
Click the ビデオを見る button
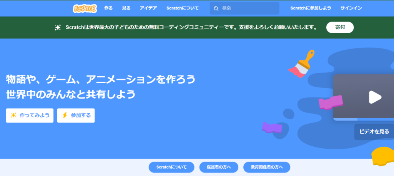tap(374, 132)
